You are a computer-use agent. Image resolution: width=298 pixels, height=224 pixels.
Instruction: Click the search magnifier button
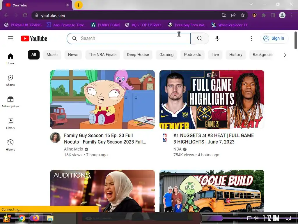pos(200,38)
